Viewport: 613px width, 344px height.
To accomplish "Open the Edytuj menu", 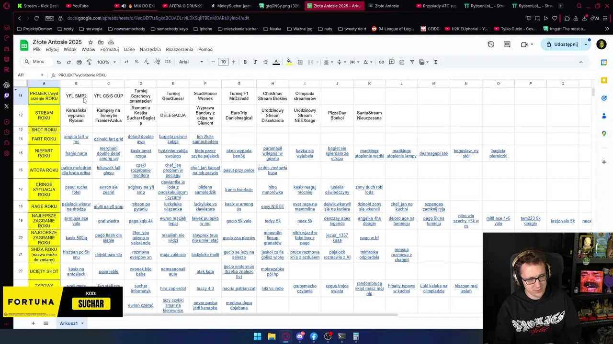I will pyautogui.click(x=52, y=50).
